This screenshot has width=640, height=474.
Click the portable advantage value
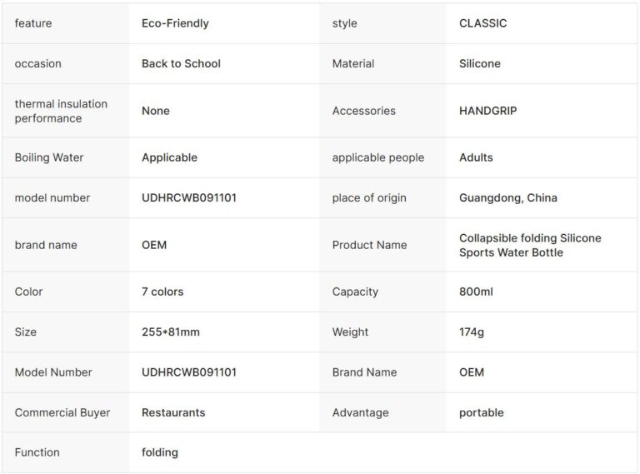(x=482, y=412)
